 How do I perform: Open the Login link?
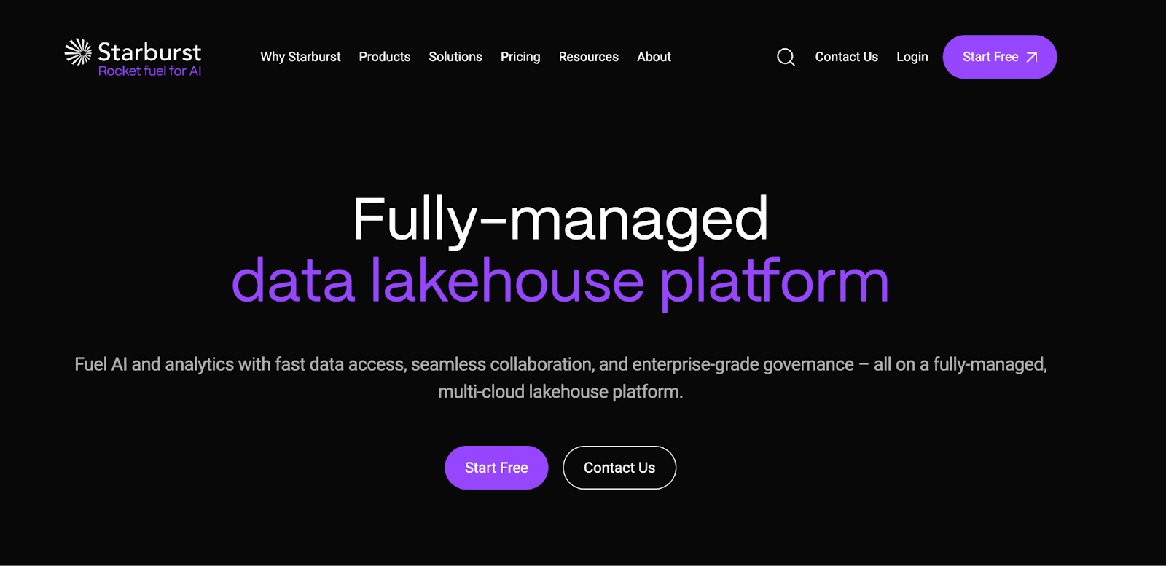(912, 57)
